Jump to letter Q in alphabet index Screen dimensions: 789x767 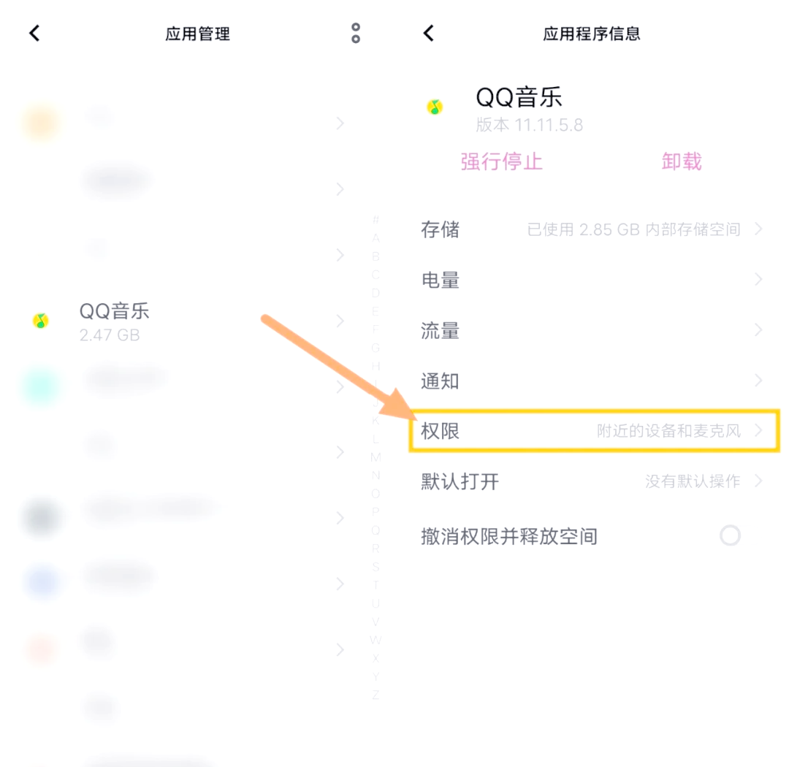[x=376, y=530]
